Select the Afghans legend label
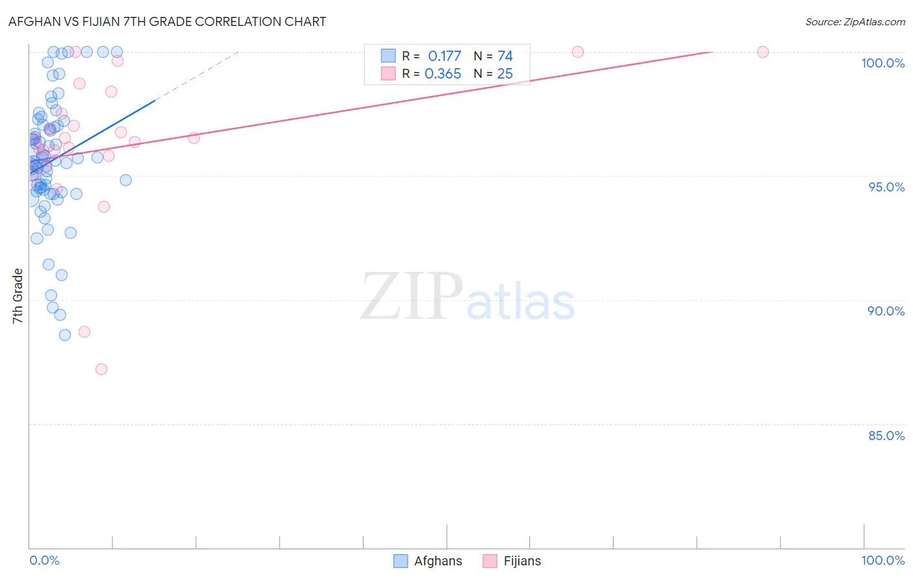This screenshot has height=579, width=913. tap(438, 561)
